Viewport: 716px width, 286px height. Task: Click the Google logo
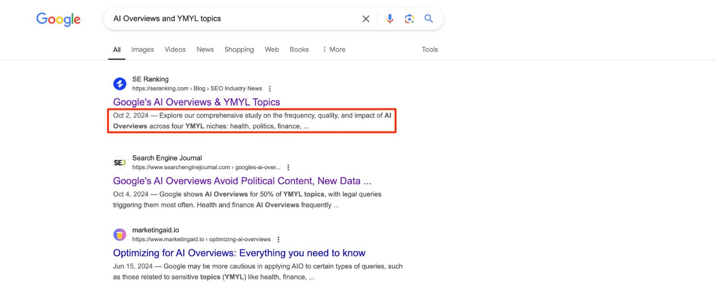tap(58, 19)
